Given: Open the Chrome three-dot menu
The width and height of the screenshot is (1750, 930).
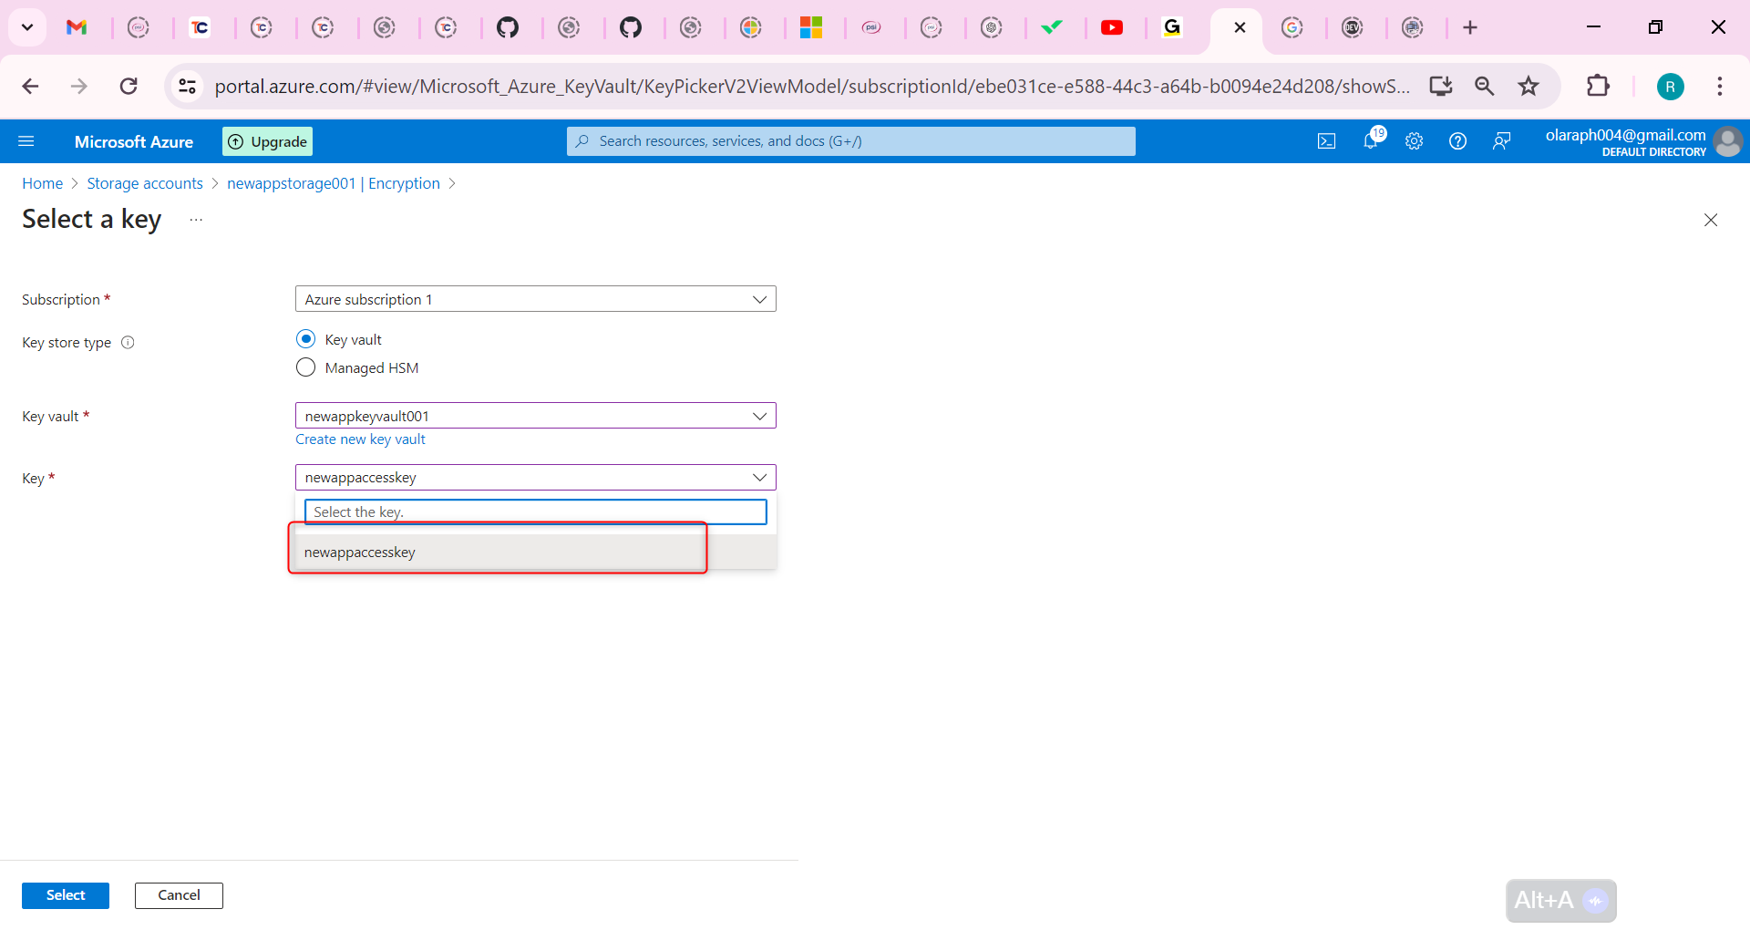Looking at the screenshot, I should (x=1720, y=87).
